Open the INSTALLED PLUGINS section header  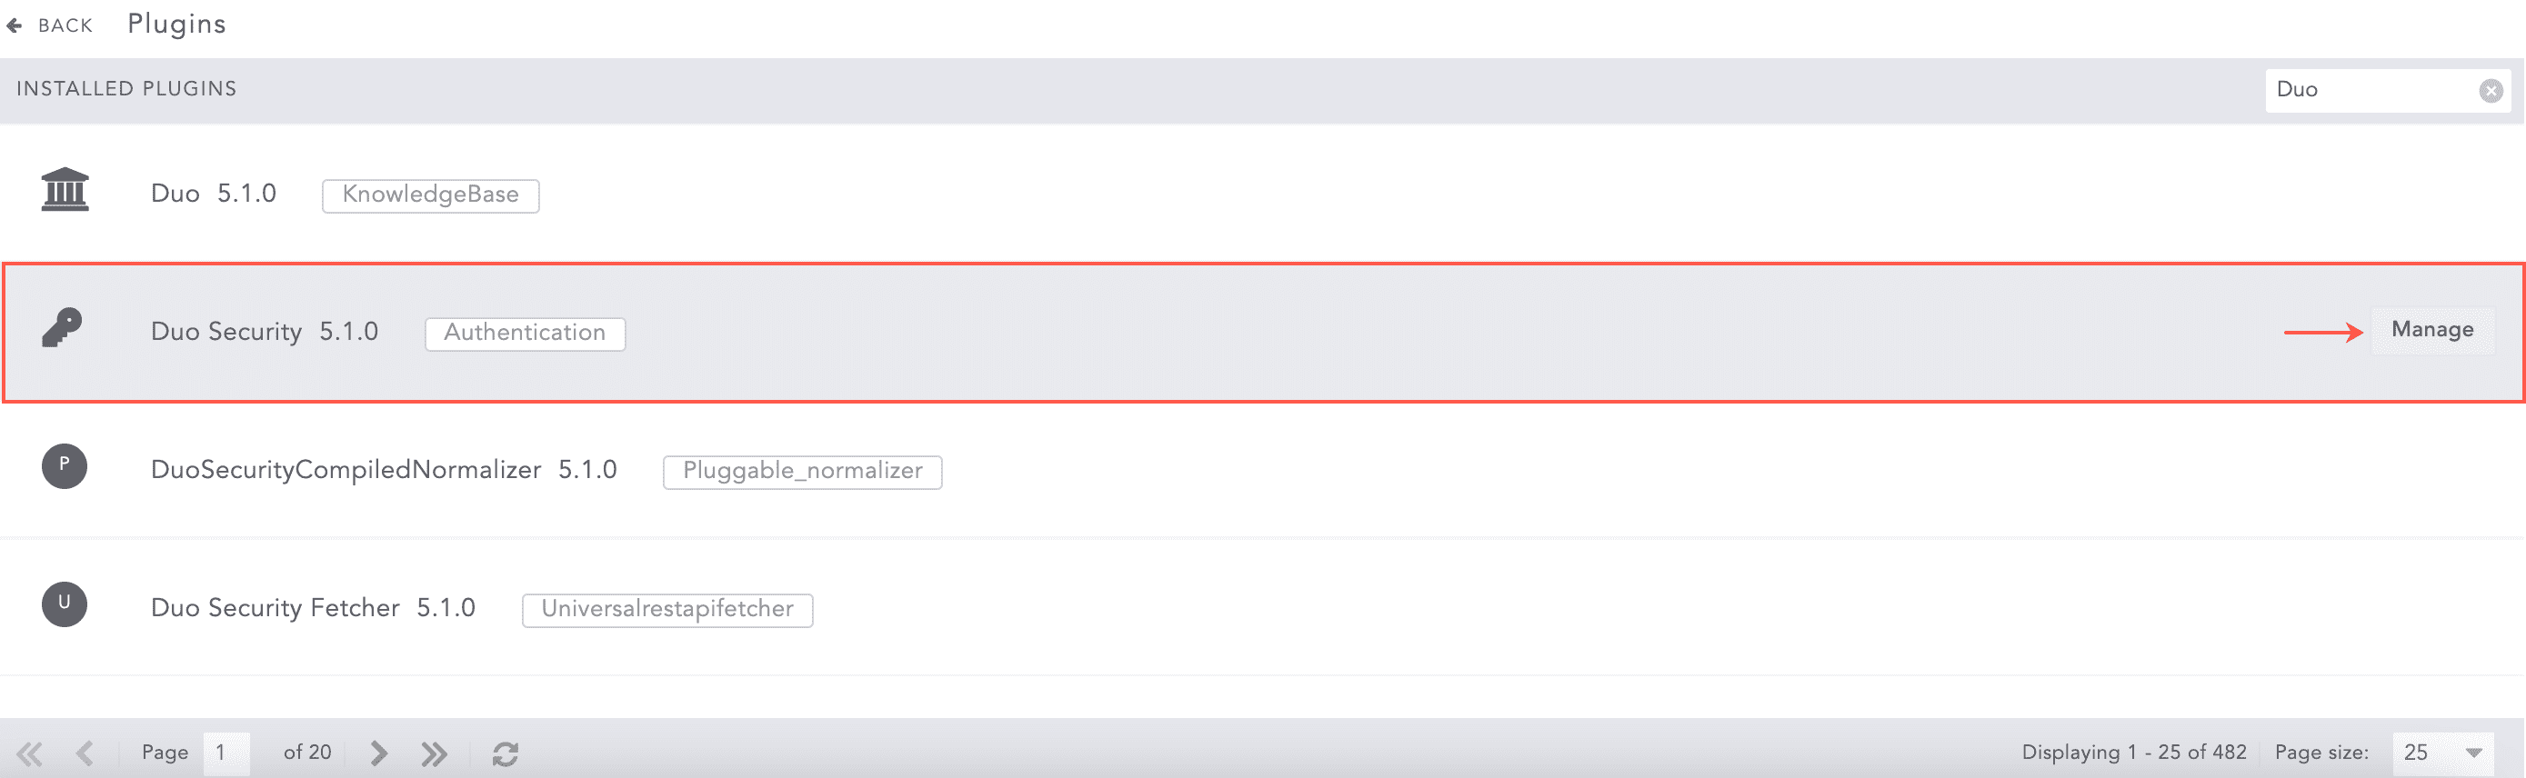coord(125,88)
